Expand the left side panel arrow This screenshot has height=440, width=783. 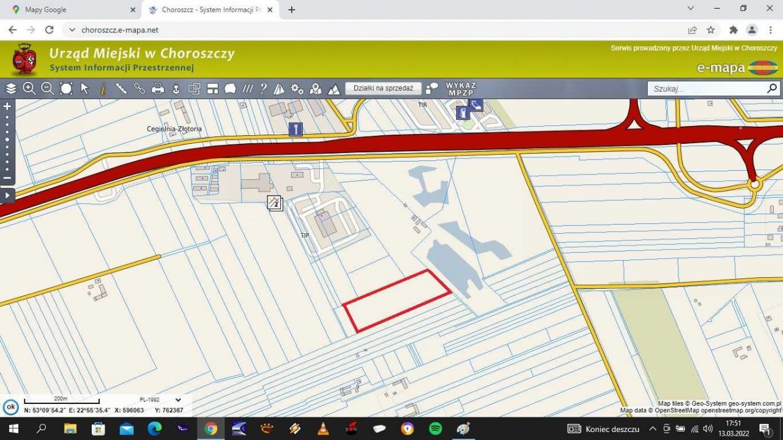click(x=7, y=196)
